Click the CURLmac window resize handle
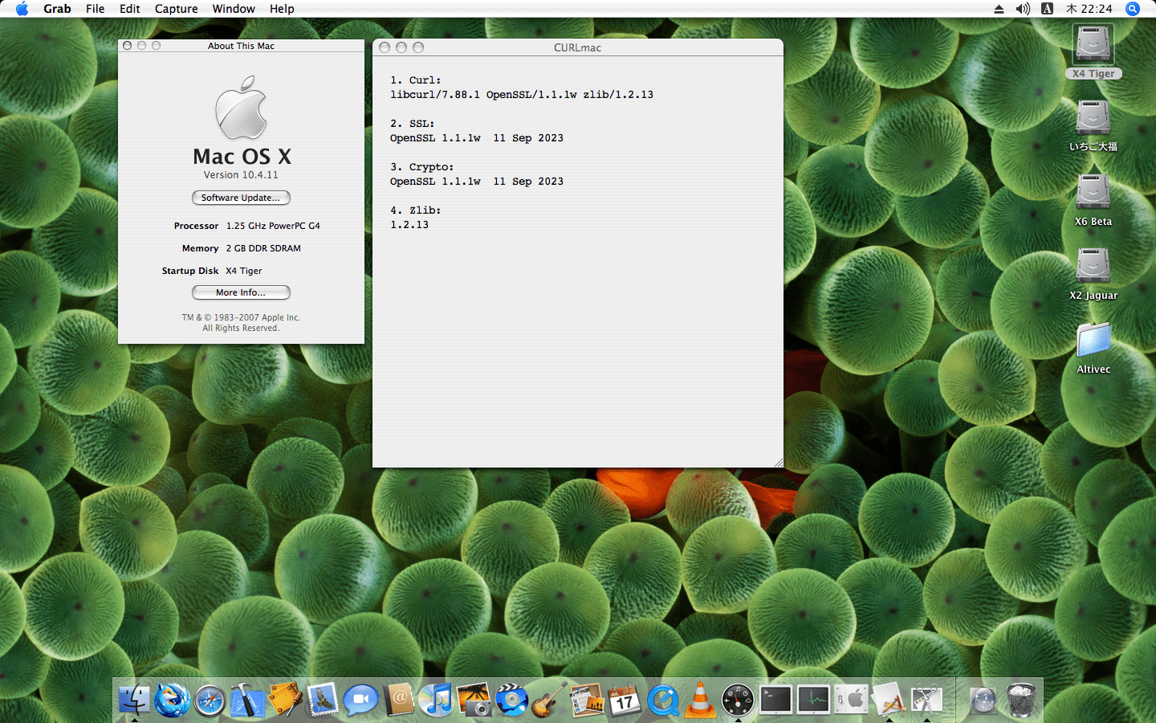Screen dimensions: 1156x723 tap(778, 462)
